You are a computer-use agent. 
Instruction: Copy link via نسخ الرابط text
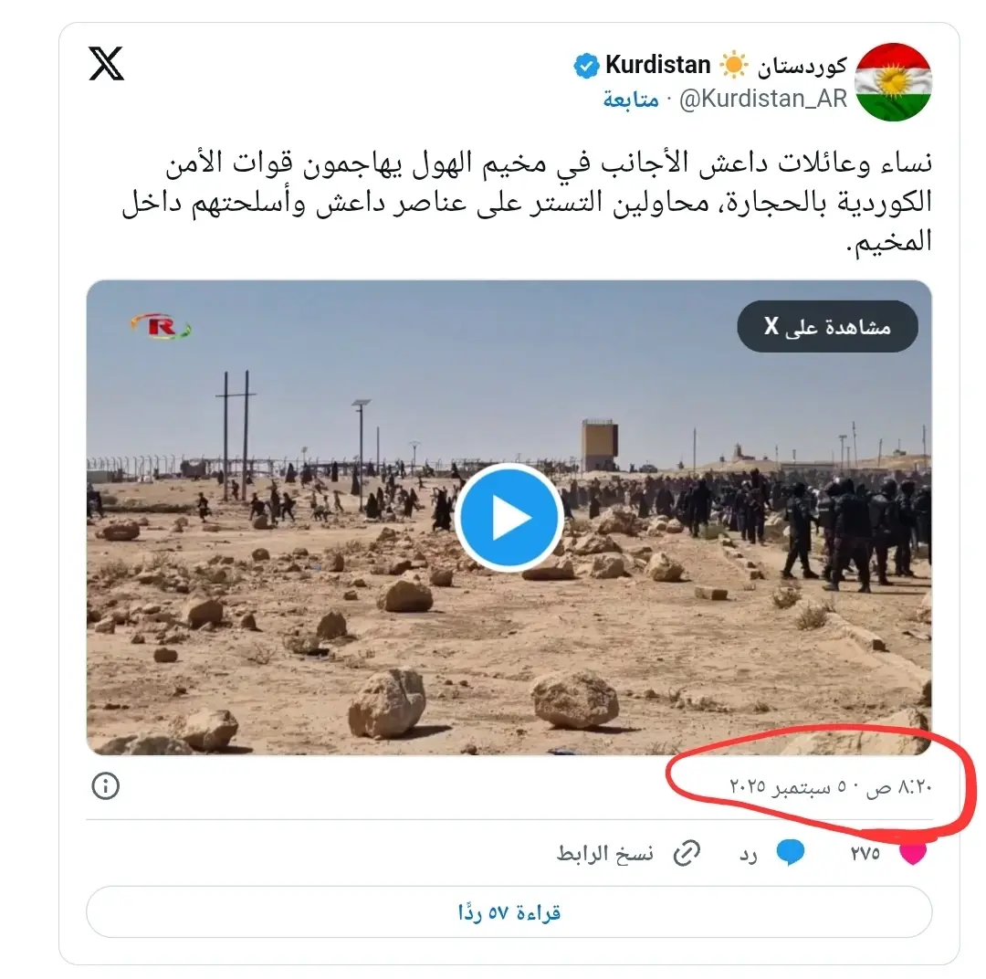[605, 854]
